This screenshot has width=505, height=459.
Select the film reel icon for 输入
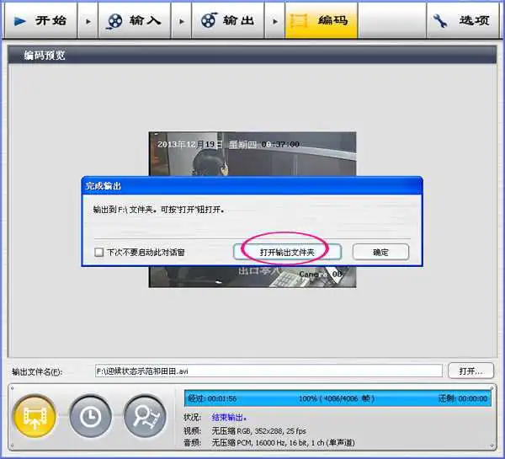tap(114, 21)
